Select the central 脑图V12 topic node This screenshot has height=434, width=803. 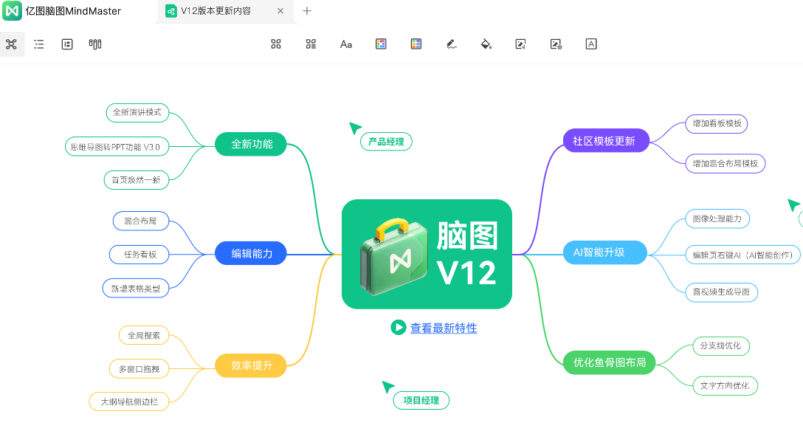(x=427, y=252)
